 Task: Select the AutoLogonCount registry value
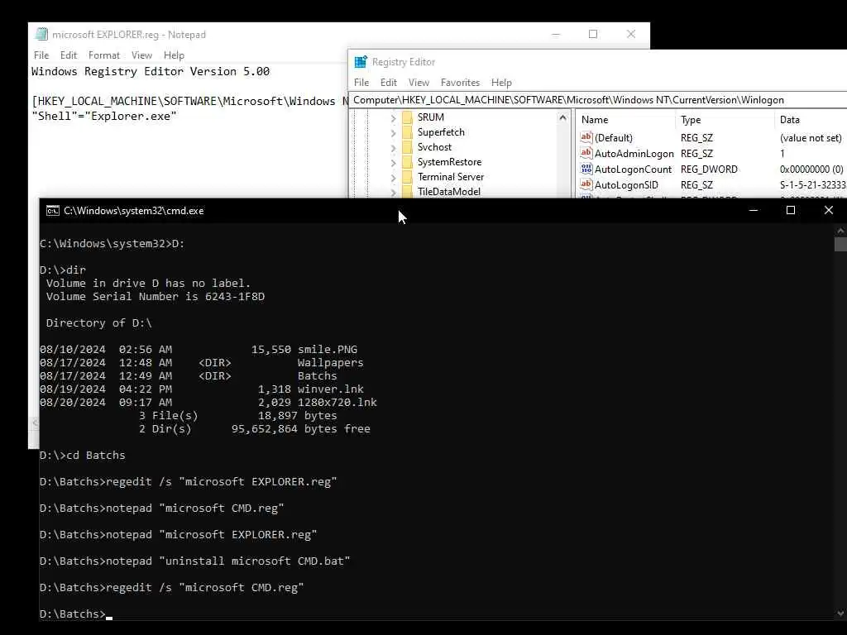coord(633,169)
